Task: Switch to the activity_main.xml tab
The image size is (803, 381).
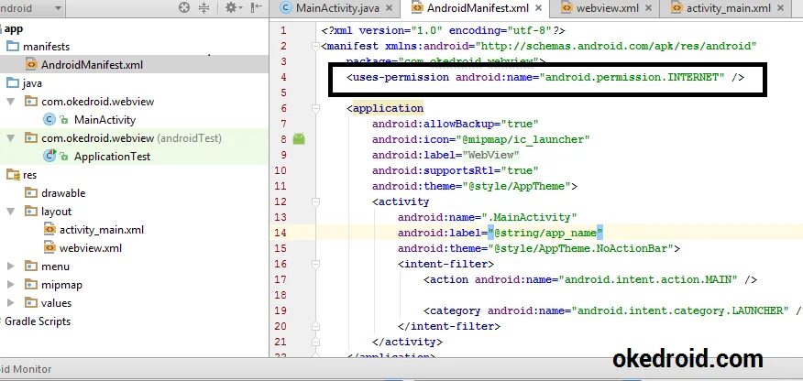Action: [x=728, y=8]
